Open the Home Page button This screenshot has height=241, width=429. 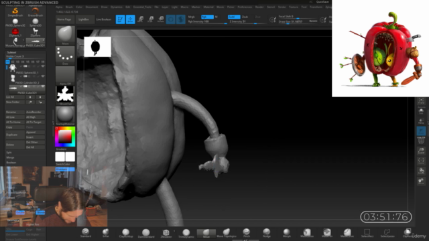[64, 19]
